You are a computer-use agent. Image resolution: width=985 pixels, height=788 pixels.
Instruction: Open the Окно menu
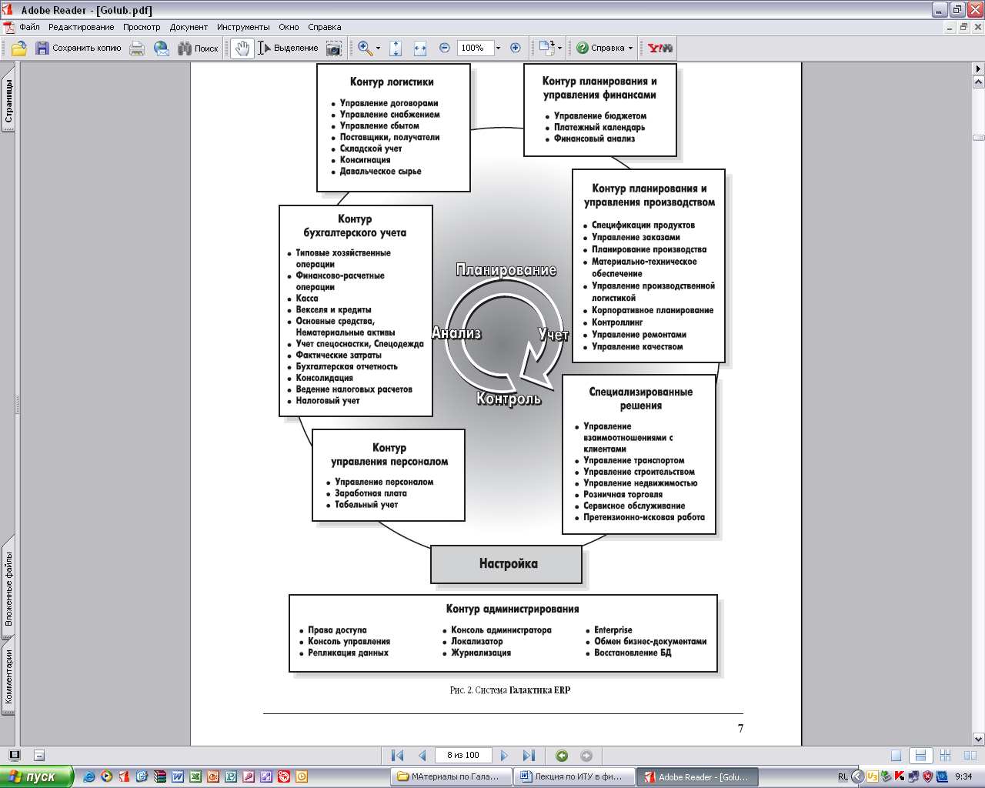[289, 27]
